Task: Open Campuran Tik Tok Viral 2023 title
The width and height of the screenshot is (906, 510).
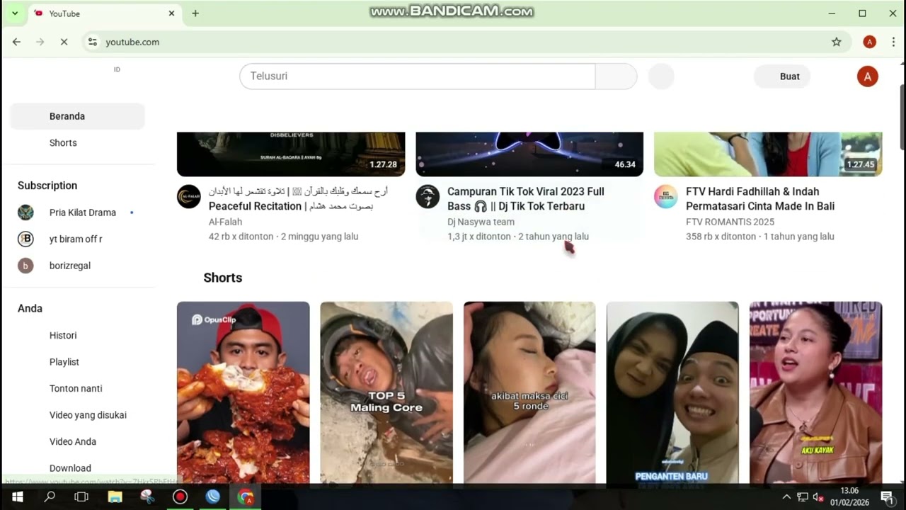Action: tap(526, 199)
